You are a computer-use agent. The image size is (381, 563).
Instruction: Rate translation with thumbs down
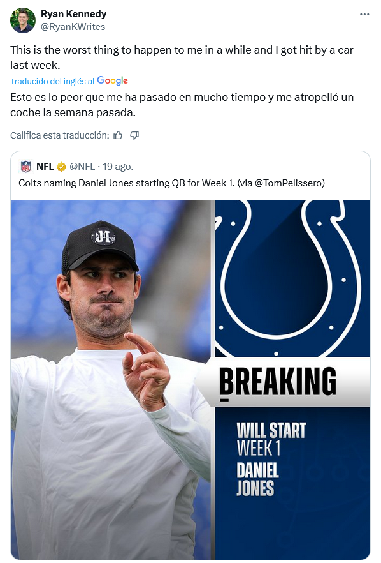134,135
